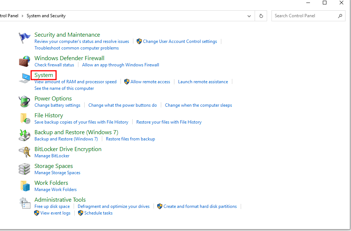Open breadcrumb chevron after Control Panel
The width and height of the screenshot is (351, 231).
click(x=22, y=16)
